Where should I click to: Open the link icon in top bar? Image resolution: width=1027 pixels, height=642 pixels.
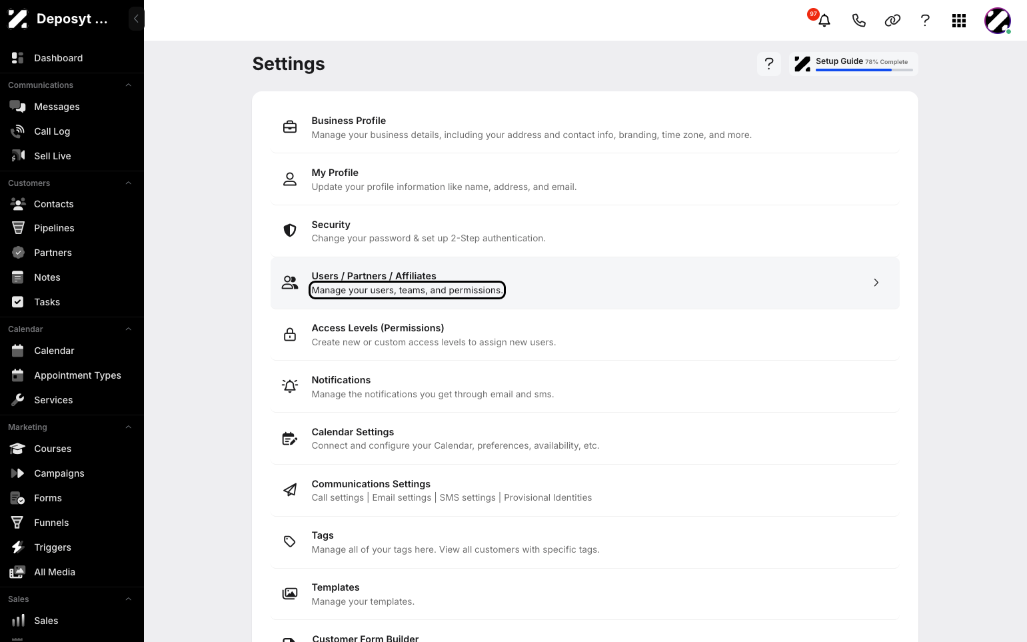[x=892, y=21]
